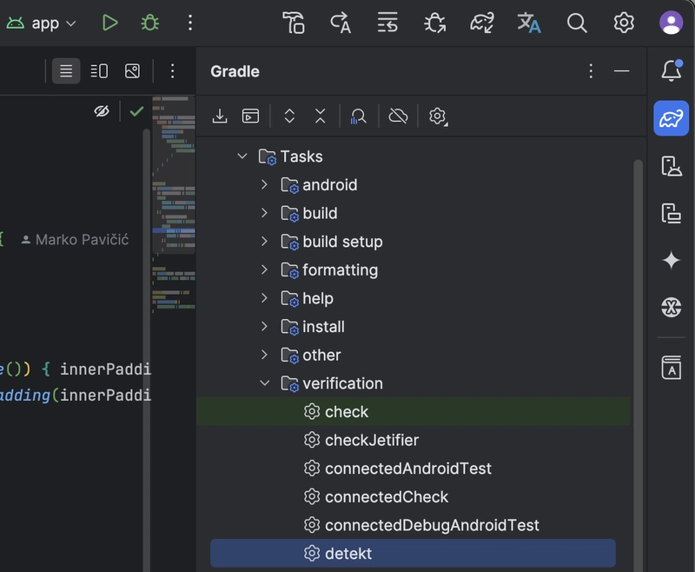Click the code minimap preview
The width and height of the screenshot is (695, 572).
[x=174, y=204]
